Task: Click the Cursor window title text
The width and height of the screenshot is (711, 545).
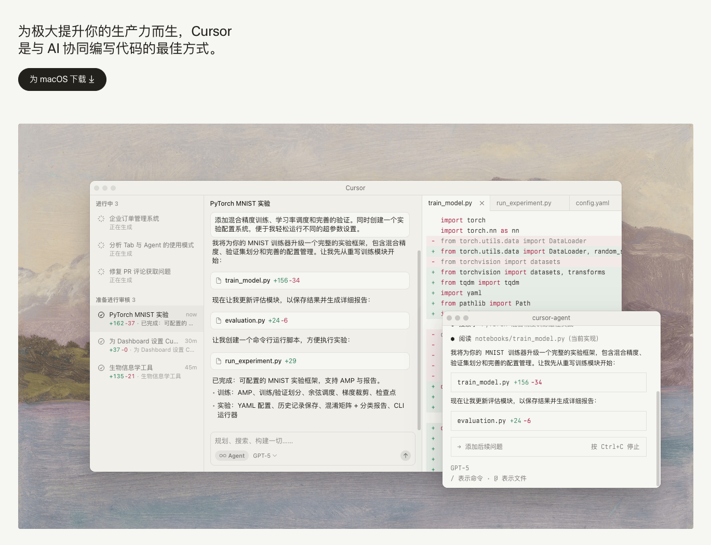Action: [355, 188]
